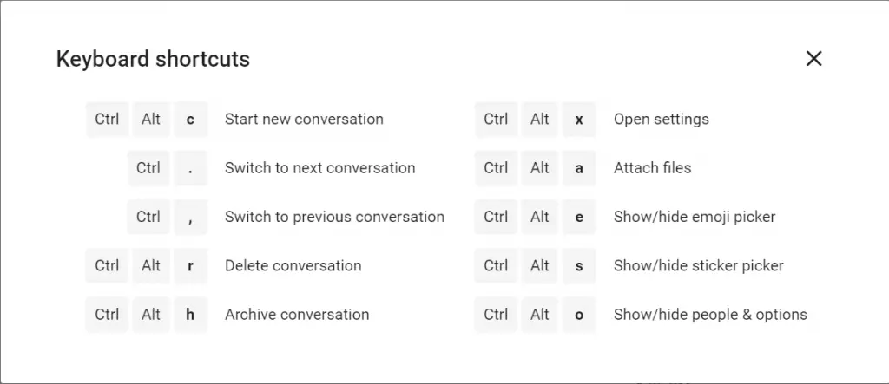Screen dimensions: 889x384
Task: Click the comma key for previous conversation
Action: [x=190, y=217]
